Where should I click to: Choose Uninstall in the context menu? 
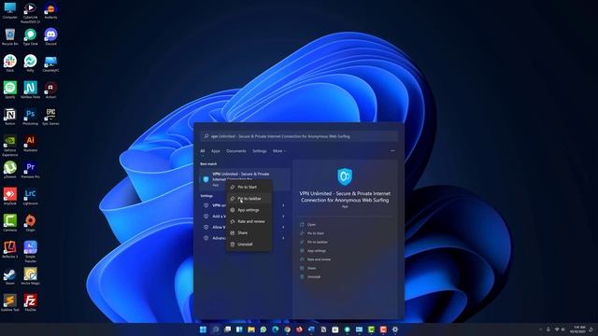point(245,245)
